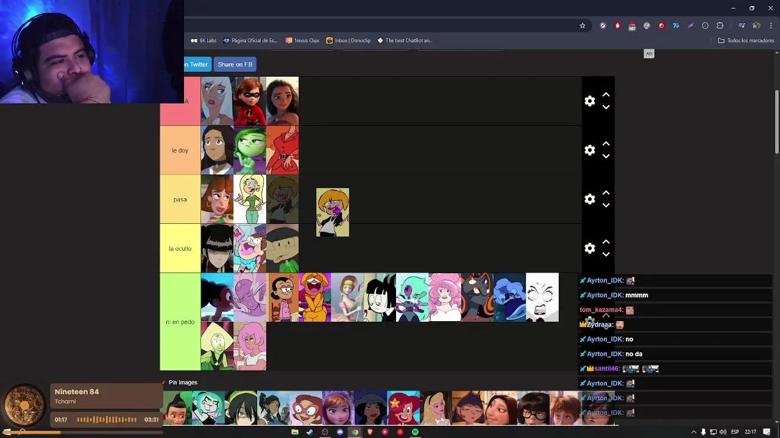780x438 pixels.
Task: Select the blue Lapis character image
Action: (509, 297)
